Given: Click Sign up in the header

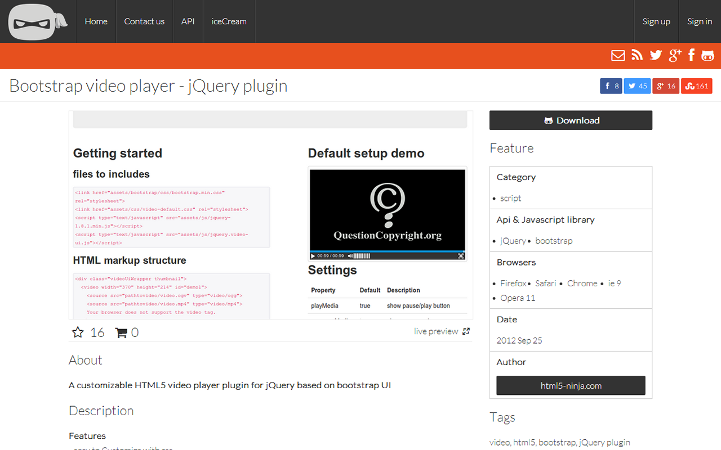Looking at the screenshot, I should tap(656, 21).
